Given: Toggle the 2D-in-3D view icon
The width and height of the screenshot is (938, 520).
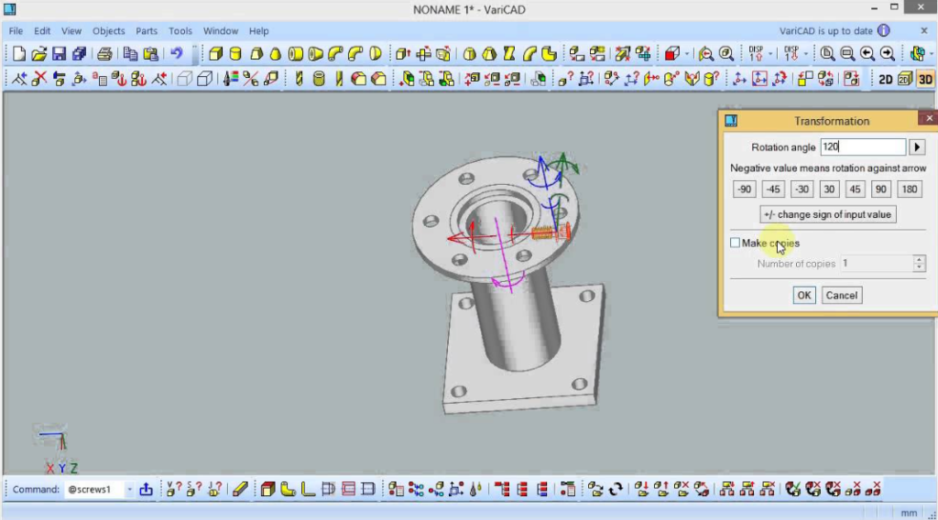Looking at the screenshot, I should tap(905, 79).
